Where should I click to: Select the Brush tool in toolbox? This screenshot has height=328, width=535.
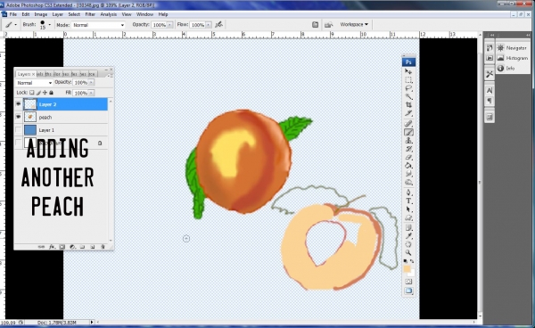coord(408,132)
